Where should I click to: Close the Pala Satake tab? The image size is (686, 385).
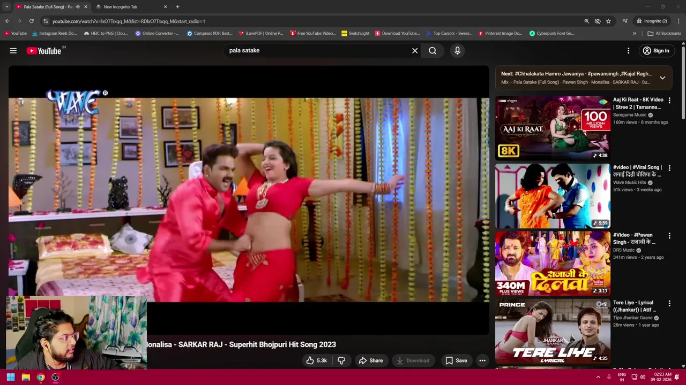pos(86,7)
